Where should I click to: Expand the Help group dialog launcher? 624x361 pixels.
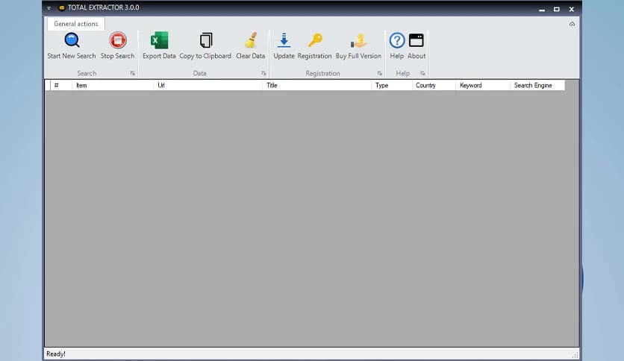pos(422,73)
